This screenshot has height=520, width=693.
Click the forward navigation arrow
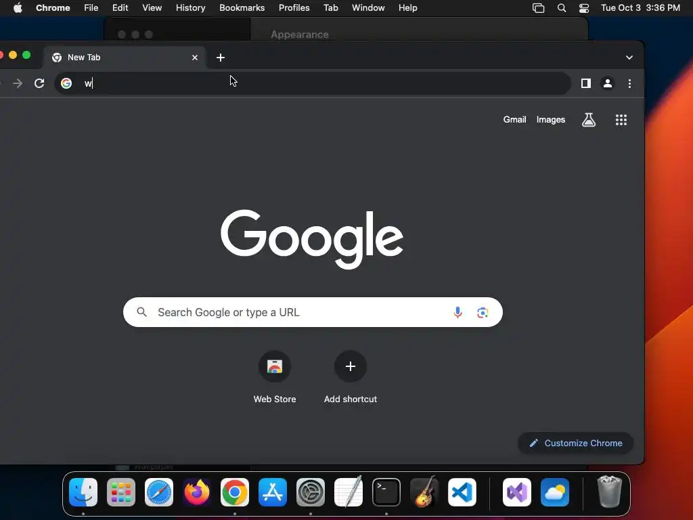pyautogui.click(x=18, y=83)
